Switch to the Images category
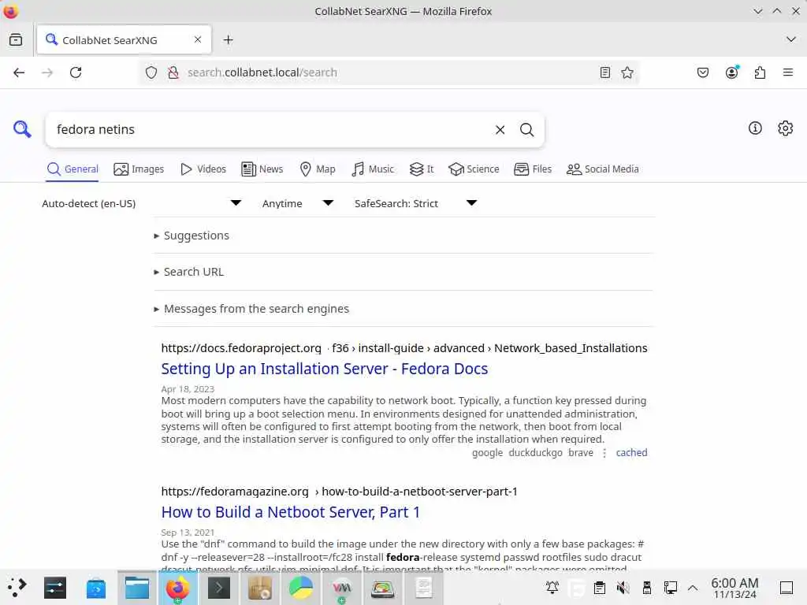Screen dimensions: 807x605 (x=139, y=169)
